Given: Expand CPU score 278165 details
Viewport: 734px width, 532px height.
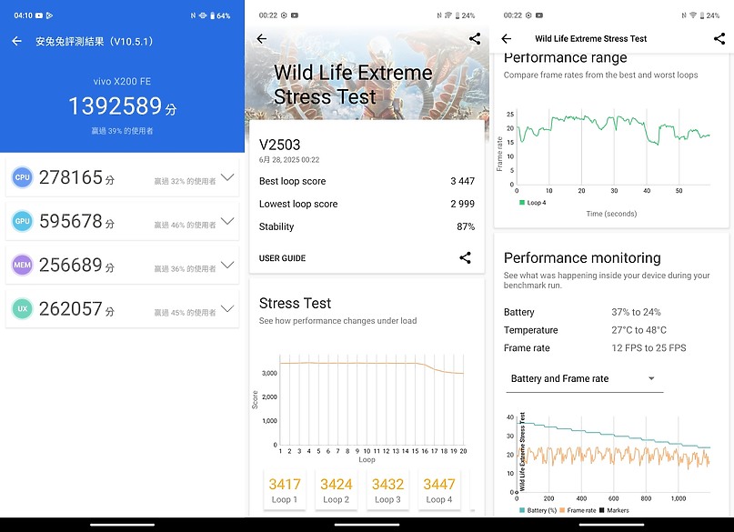Looking at the screenshot, I should coord(227,177).
